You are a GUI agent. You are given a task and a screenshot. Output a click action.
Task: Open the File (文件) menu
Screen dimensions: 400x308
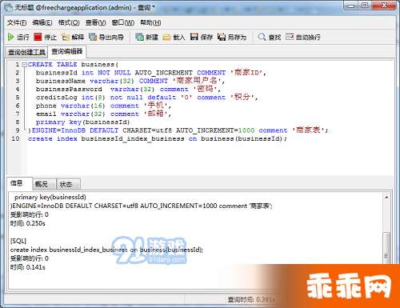(x=17, y=22)
